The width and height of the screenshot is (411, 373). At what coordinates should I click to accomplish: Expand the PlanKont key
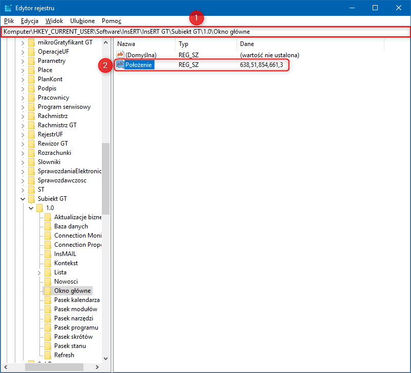pyautogui.click(x=23, y=79)
